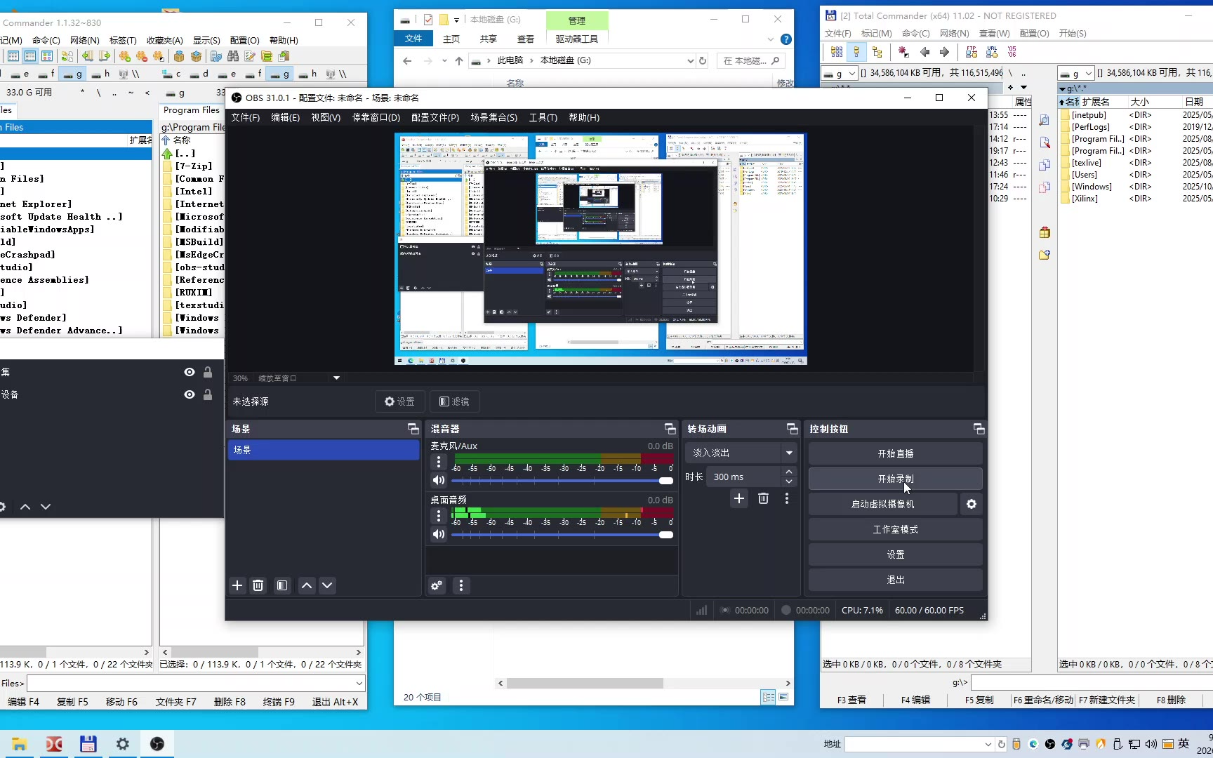The image size is (1213, 758).
Task: Open advanced audio properties gear in mixer
Action: coord(437,585)
